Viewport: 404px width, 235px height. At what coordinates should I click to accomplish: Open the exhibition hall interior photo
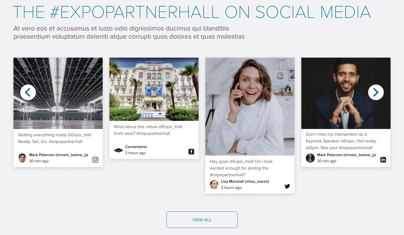click(x=58, y=93)
